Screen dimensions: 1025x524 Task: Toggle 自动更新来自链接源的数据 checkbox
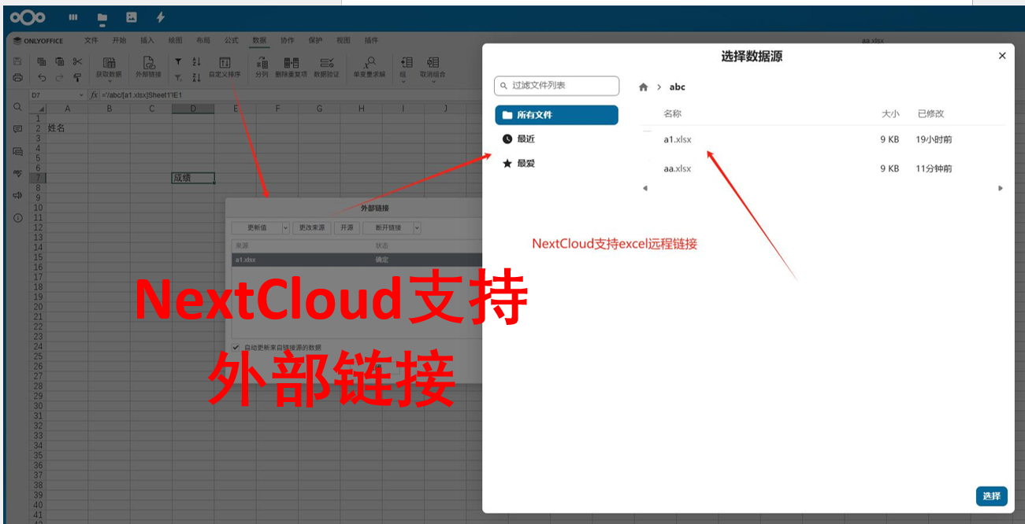coord(236,347)
